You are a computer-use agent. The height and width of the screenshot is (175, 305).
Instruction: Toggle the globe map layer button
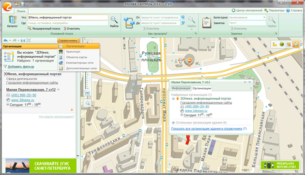[282, 45]
